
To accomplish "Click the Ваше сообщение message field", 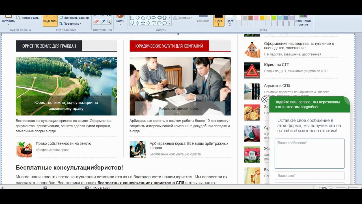I will tap(309, 154).
